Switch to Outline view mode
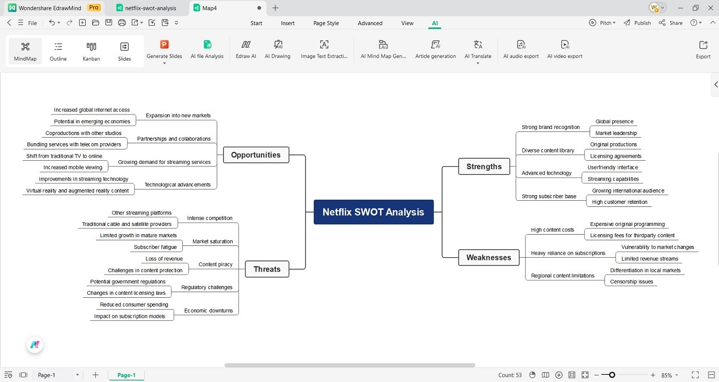The image size is (719, 382). point(58,51)
